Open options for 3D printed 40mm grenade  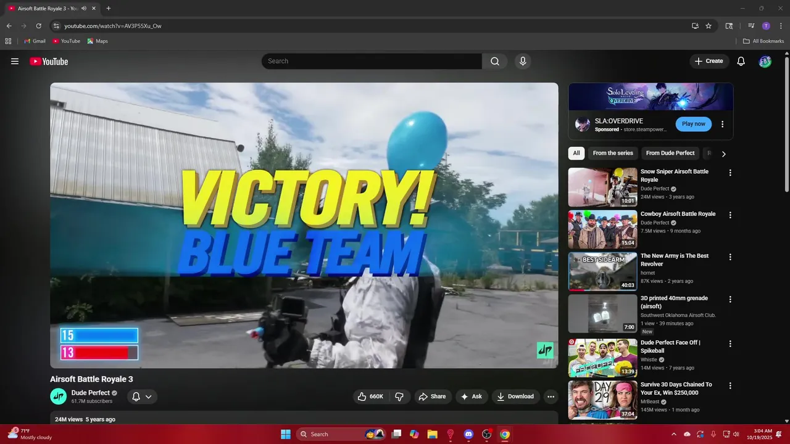point(730,300)
